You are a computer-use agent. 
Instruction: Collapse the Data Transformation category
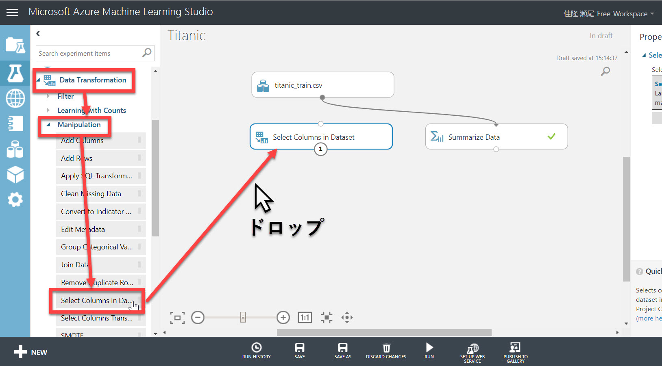tap(38, 80)
